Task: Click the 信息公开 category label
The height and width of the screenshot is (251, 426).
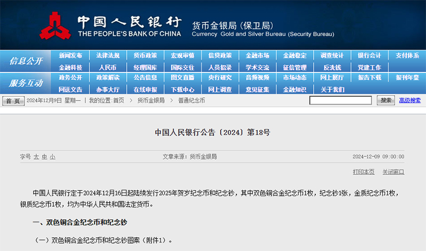Action: 26,61
